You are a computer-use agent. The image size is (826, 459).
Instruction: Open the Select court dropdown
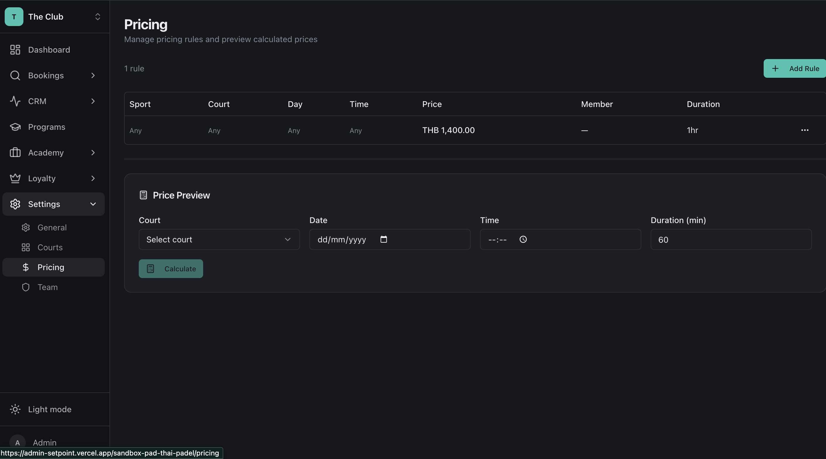[219, 239]
